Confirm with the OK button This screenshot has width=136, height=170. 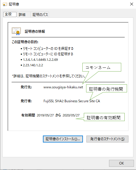tap(121, 163)
